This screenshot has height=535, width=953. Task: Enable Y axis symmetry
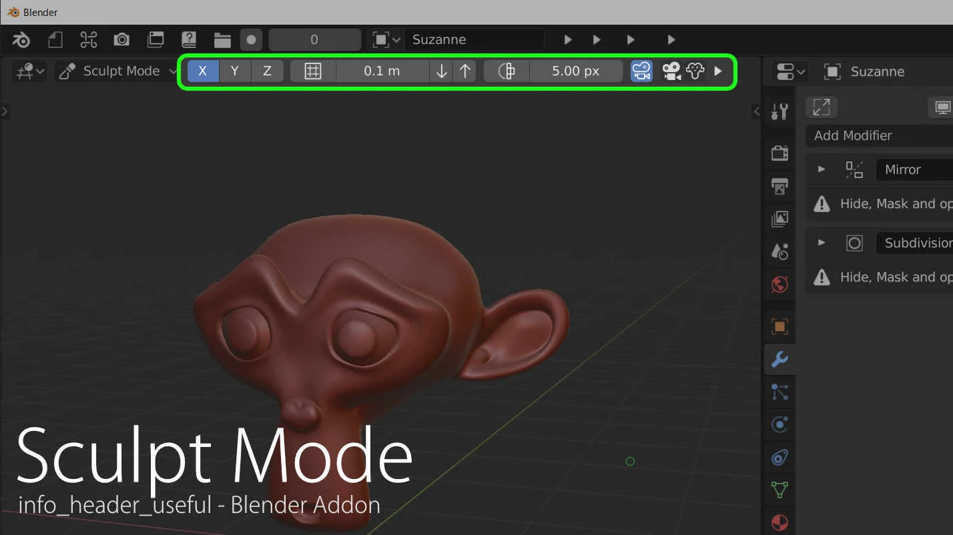[x=235, y=71]
